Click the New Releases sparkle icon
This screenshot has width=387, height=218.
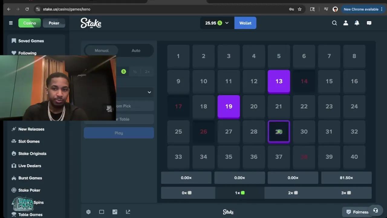(14, 129)
